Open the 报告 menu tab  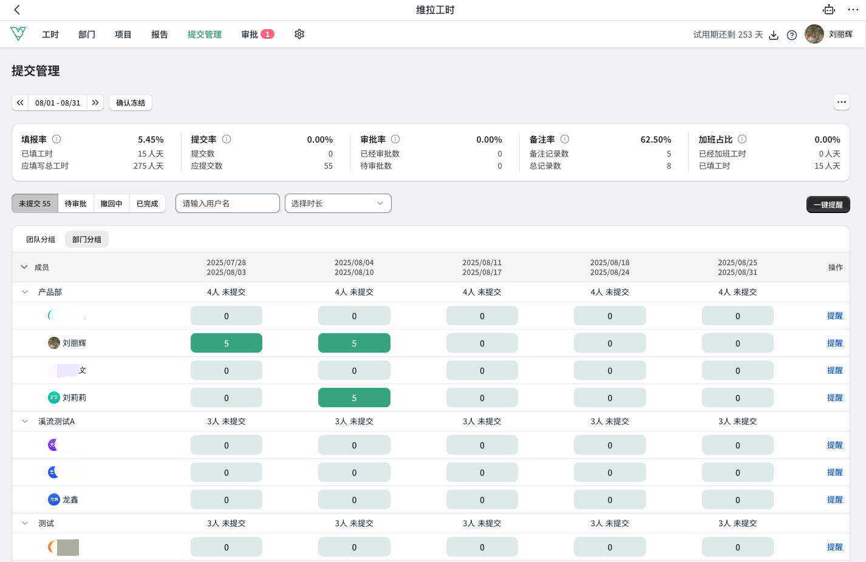(x=160, y=35)
